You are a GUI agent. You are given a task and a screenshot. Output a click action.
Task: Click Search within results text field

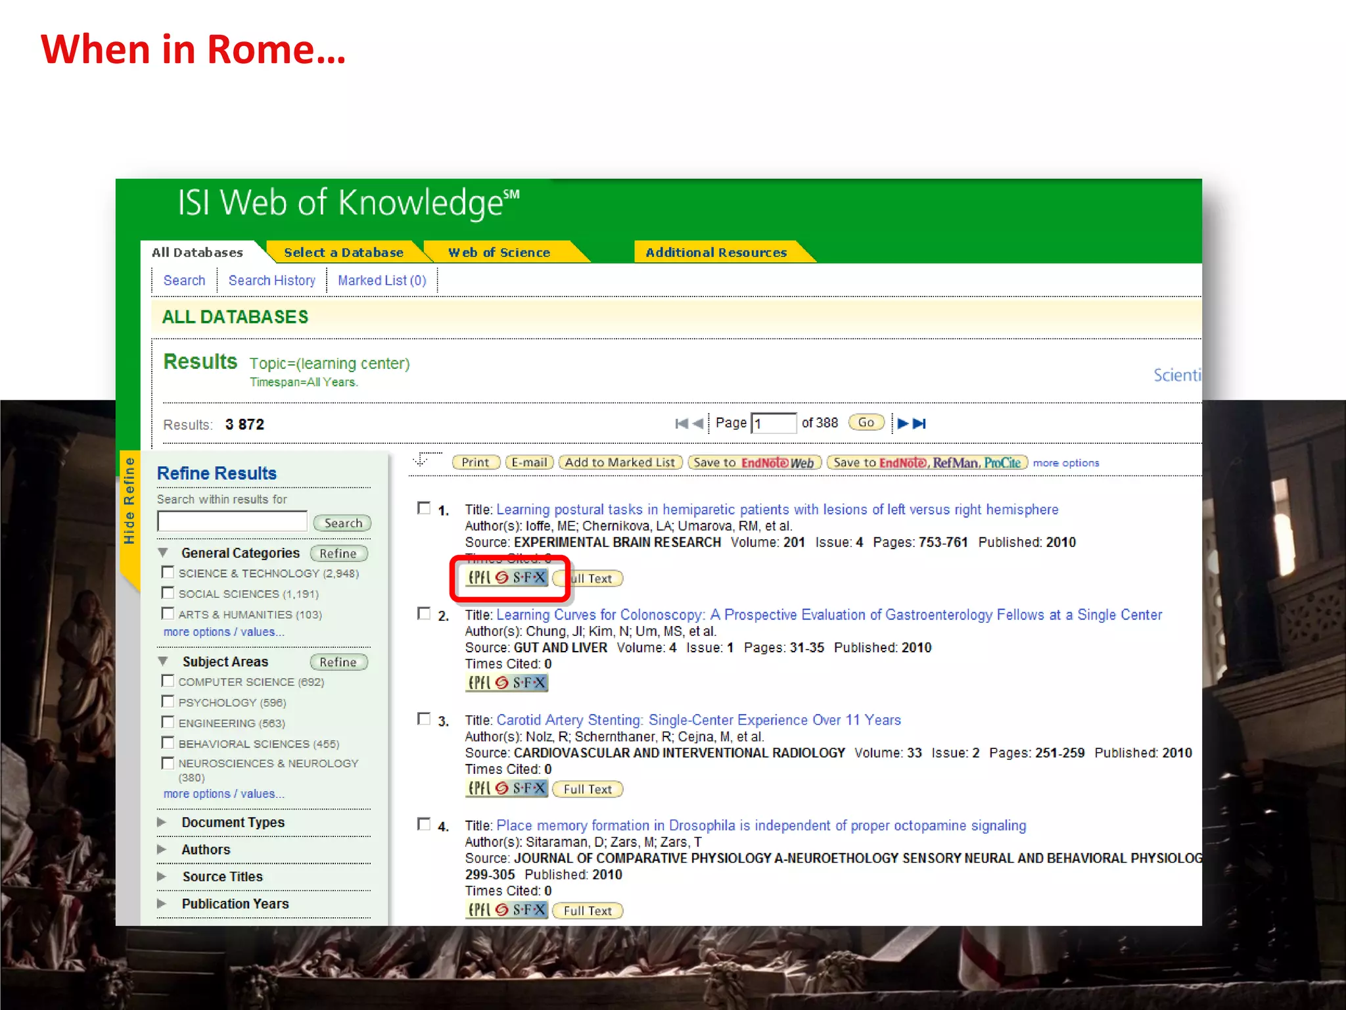(x=232, y=521)
